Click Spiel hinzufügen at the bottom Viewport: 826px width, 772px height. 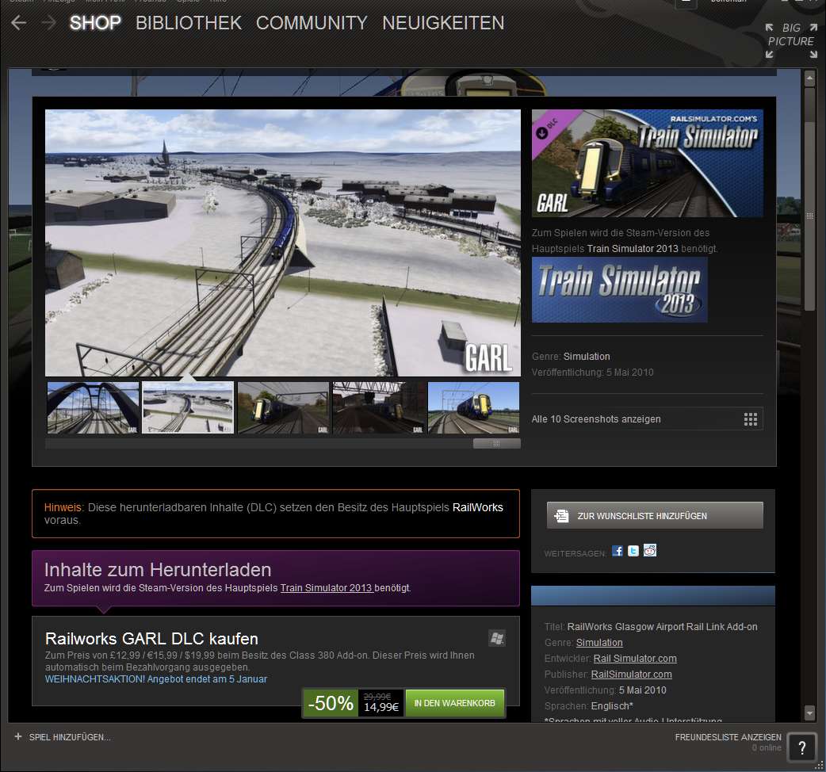click(x=70, y=736)
